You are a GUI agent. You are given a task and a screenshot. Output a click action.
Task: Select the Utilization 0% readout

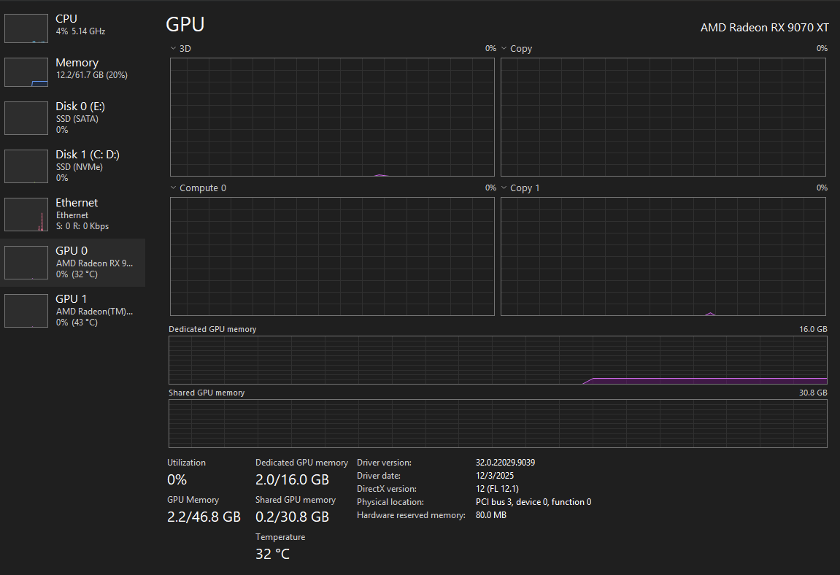[x=177, y=479]
